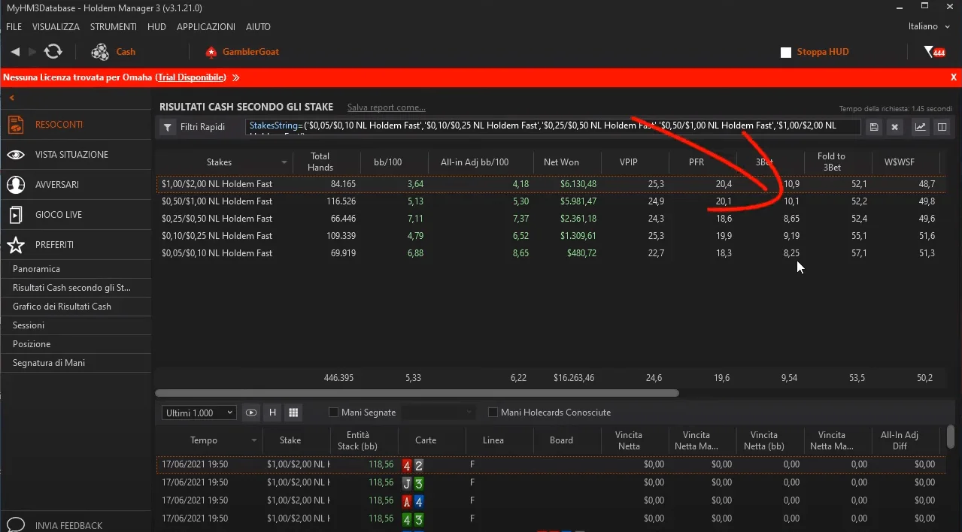The height and width of the screenshot is (532, 962).
Task: Open the HUD menu
Action: (x=156, y=26)
